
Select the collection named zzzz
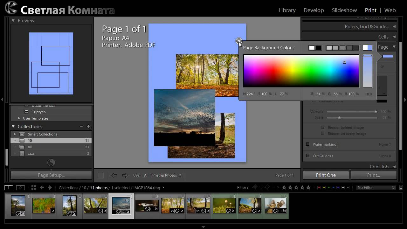51,153
